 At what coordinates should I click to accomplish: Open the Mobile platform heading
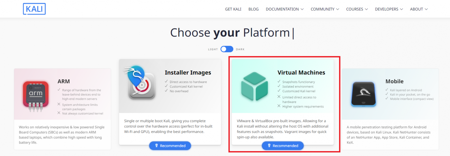(x=395, y=81)
